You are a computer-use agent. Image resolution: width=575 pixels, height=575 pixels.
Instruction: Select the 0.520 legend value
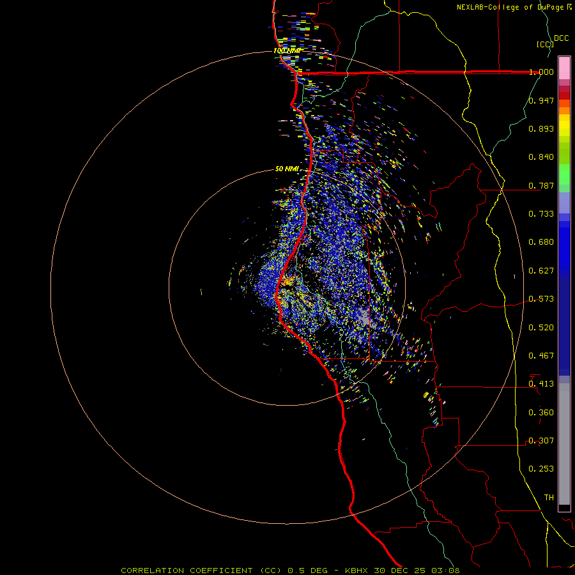tap(541, 328)
